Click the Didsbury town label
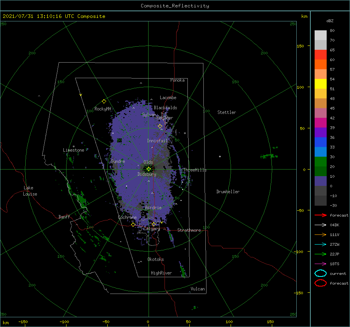350x327 pixels. [147, 174]
